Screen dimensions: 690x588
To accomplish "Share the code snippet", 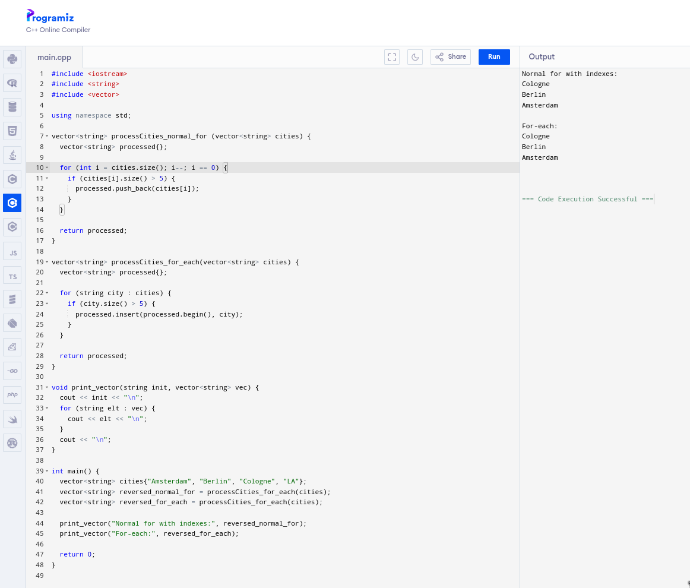I will point(451,57).
